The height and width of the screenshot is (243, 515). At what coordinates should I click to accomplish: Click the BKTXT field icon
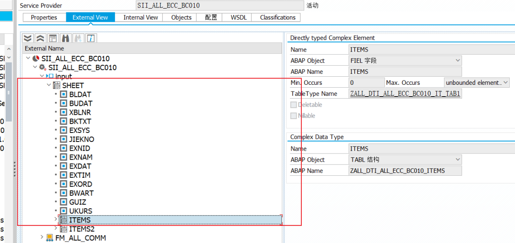pos(63,121)
